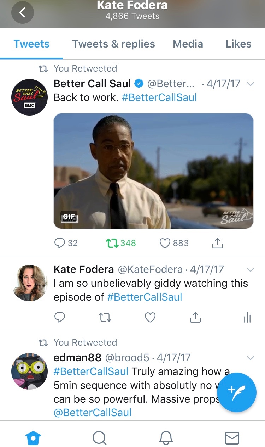Screen dimensions: 265x447
Task: Expand options chevron on Better Call Saul tweet
Action: click(250, 84)
